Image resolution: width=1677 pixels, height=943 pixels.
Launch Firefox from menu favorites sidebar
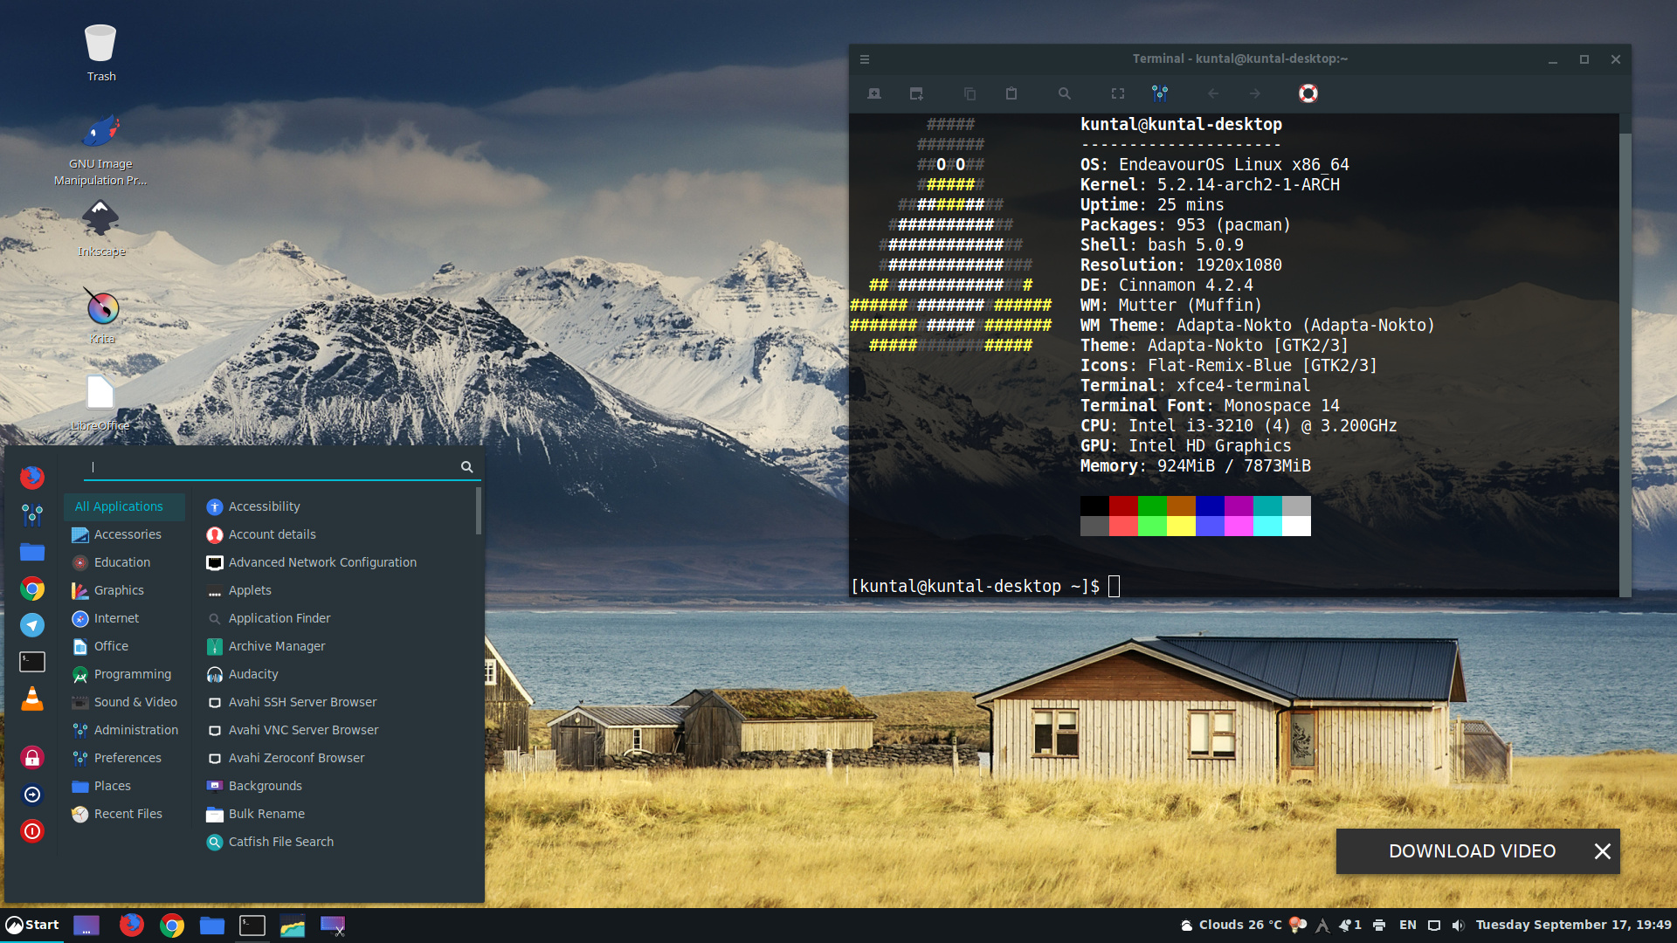click(x=32, y=477)
